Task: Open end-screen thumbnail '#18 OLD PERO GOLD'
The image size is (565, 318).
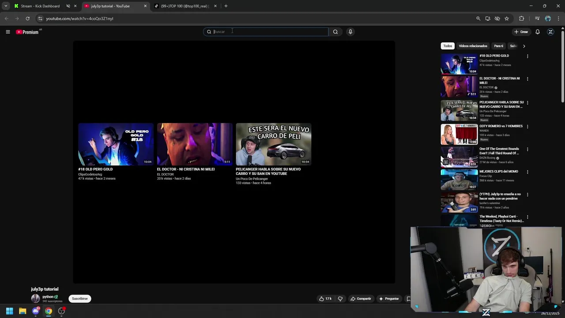Action: click(116, 144)
